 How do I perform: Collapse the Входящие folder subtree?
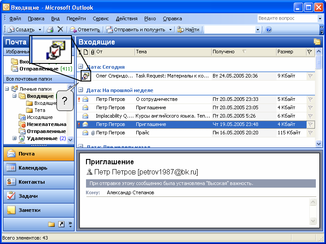tap(15, 96)
